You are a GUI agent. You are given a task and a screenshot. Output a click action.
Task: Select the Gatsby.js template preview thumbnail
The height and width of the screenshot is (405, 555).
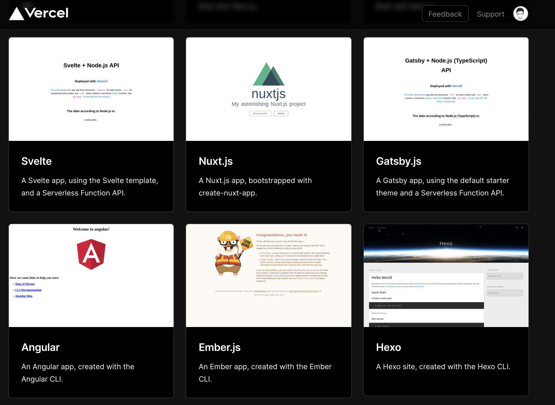446,89
